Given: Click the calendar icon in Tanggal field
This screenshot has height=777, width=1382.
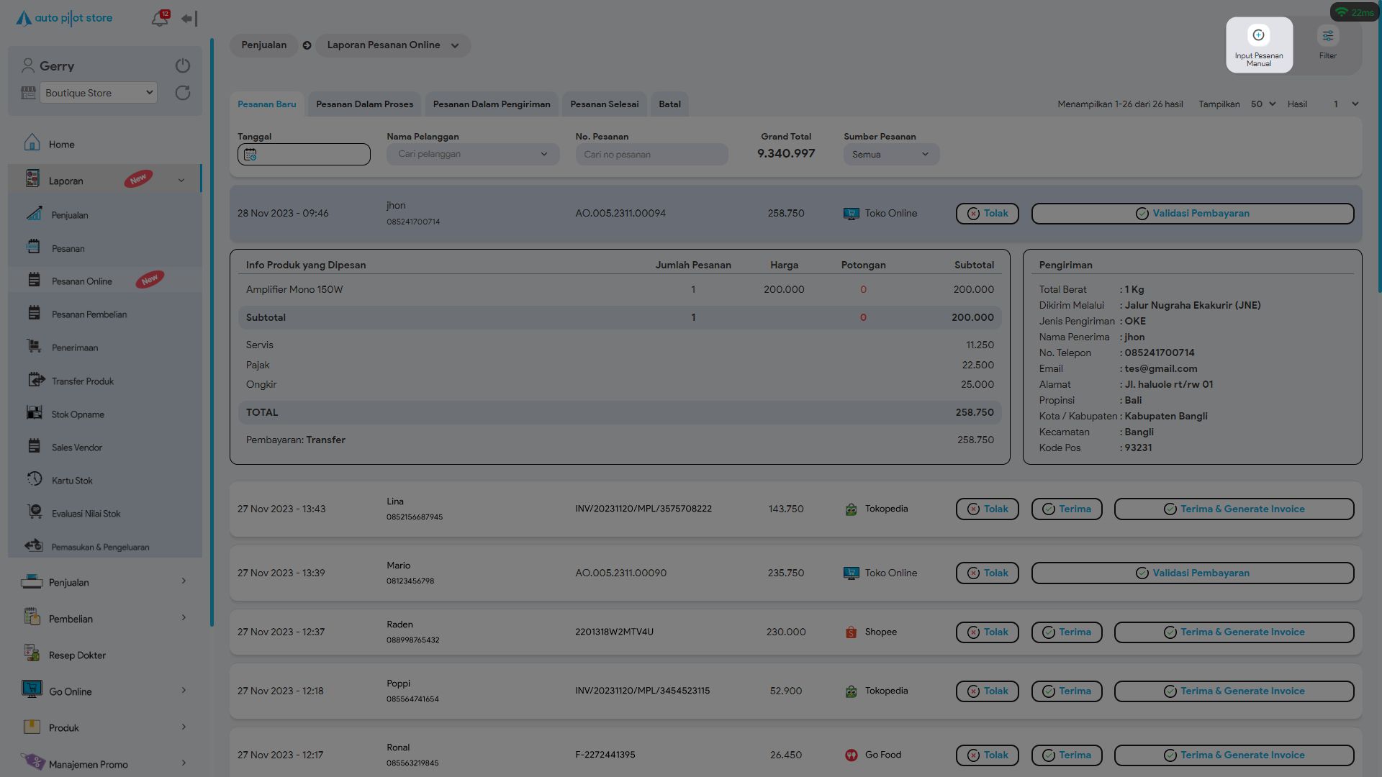Looking at the screenshot, I should pyautogui.click(x=250, y=155).
